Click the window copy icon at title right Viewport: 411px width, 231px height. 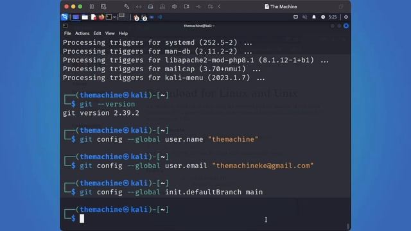pos(341,6)
